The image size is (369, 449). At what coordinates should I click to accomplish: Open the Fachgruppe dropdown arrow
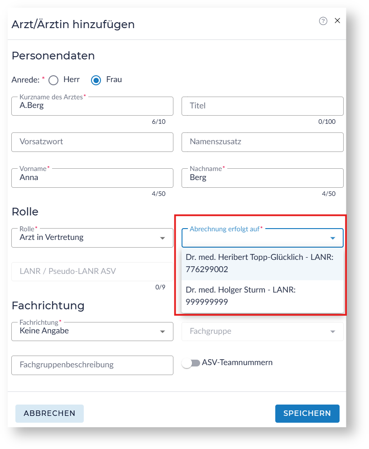pyautogui.click(x=333, y=332)
